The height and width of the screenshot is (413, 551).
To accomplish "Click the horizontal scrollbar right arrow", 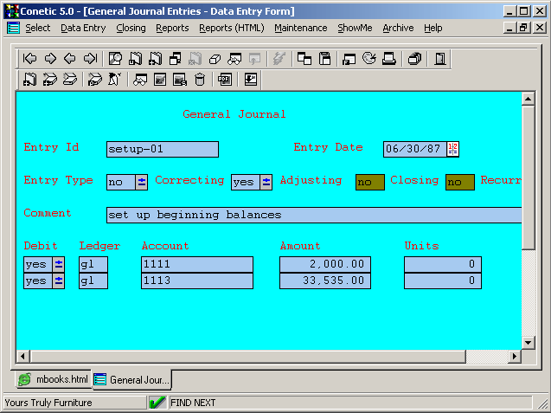I will pos(515,357).
